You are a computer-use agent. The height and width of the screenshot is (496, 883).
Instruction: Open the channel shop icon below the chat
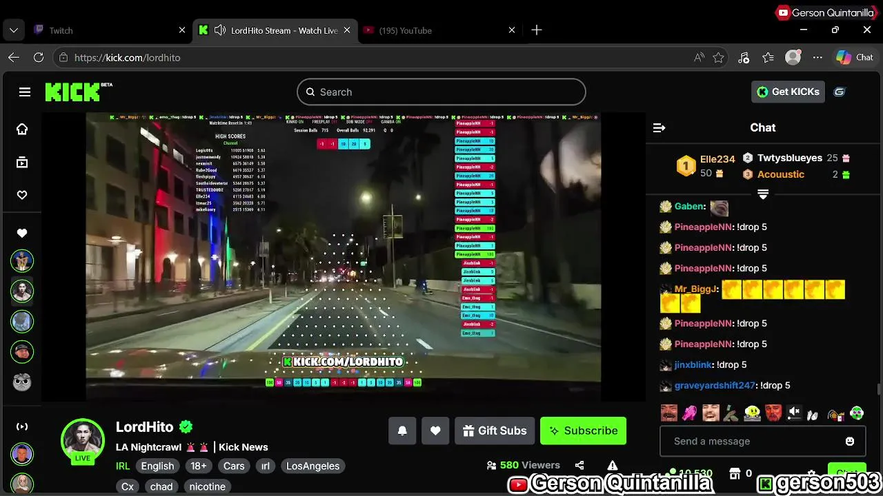[x=733, y=473]
